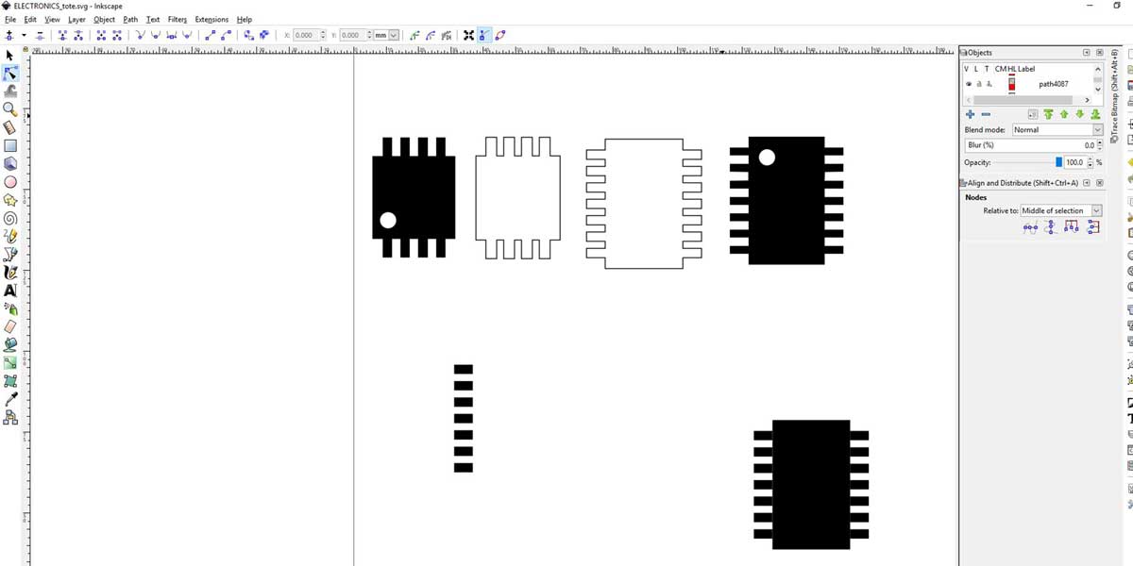Screen dimensions: 1133x566
Task: Select the Tweak objects tool
Action: pos(10,92)
